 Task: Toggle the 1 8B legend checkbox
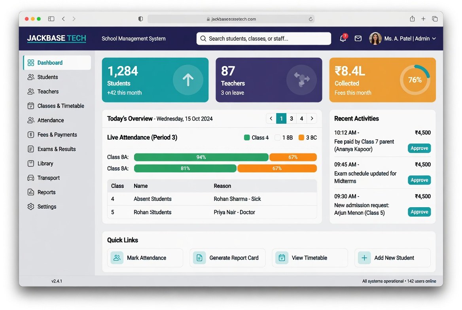point(277,138)
